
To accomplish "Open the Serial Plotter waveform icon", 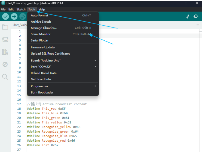I will pyautogui.click(x=188, y=16).
